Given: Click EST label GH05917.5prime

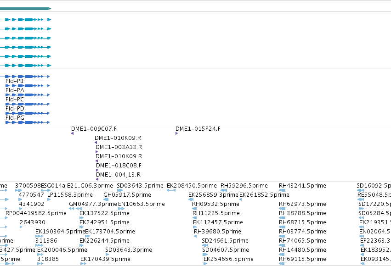Looking at the screenshot, I should point(127,195).
